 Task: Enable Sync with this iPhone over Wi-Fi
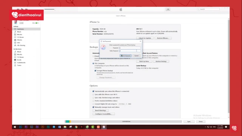point(93,94)
